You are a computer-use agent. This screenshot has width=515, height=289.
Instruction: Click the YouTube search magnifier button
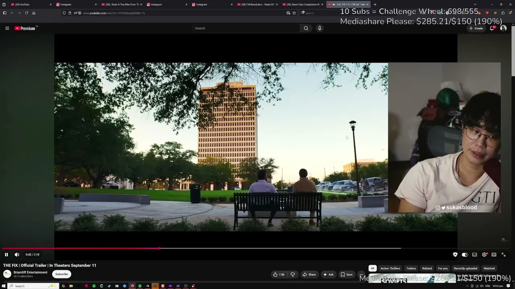[x=306, y=28]
